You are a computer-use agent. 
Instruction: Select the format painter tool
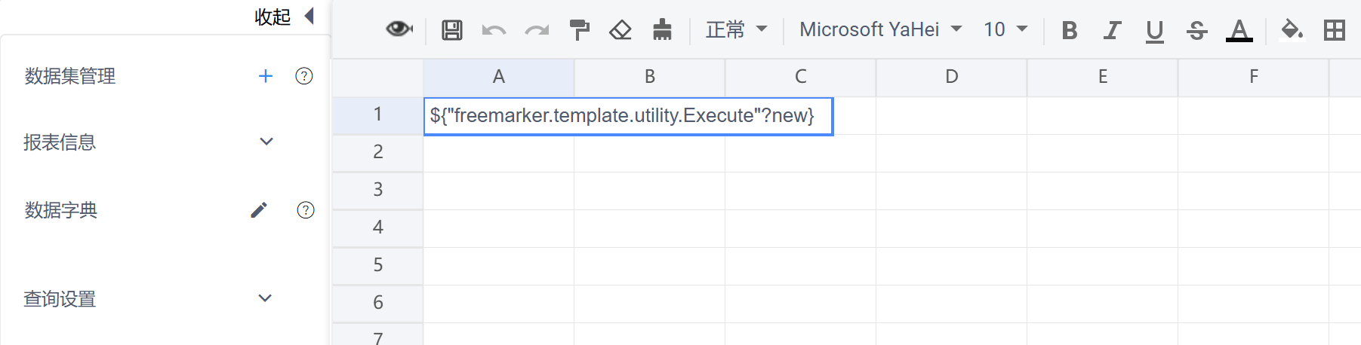(579, 30)
